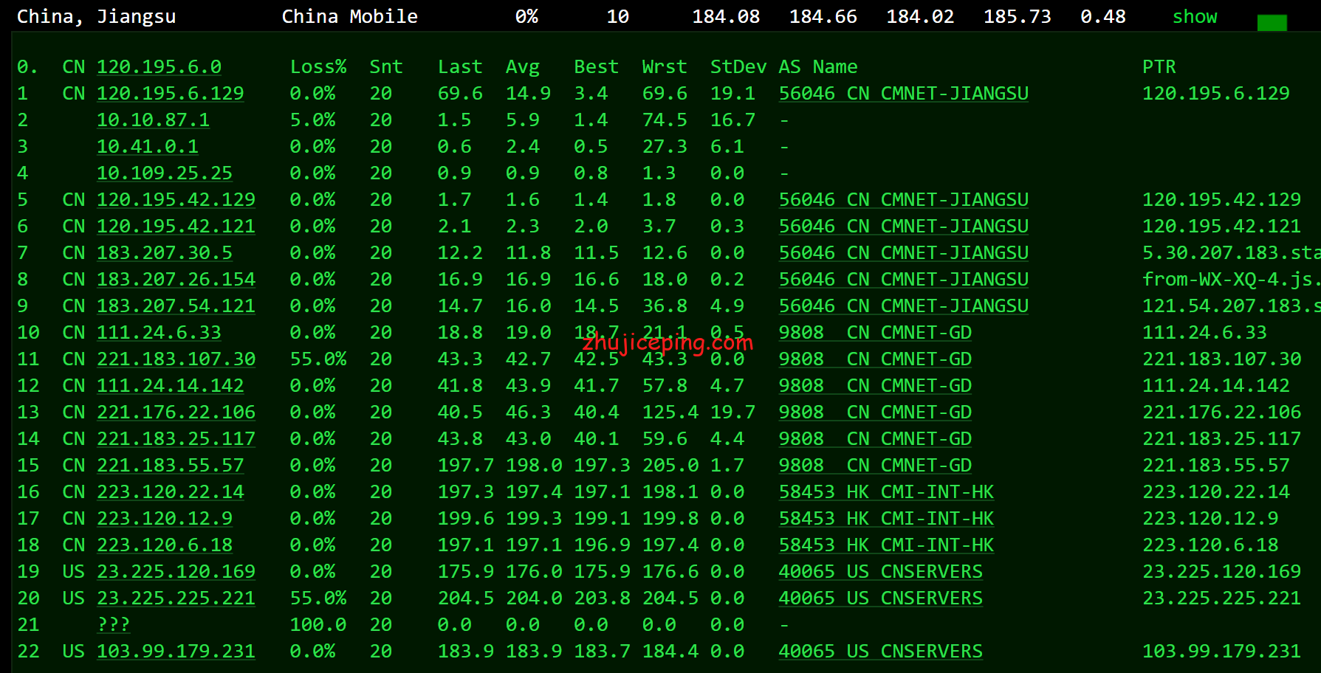Open hop 1 IP 120.195.6.129 link

coord(170,93)
